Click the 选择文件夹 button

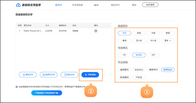(49, 75)
